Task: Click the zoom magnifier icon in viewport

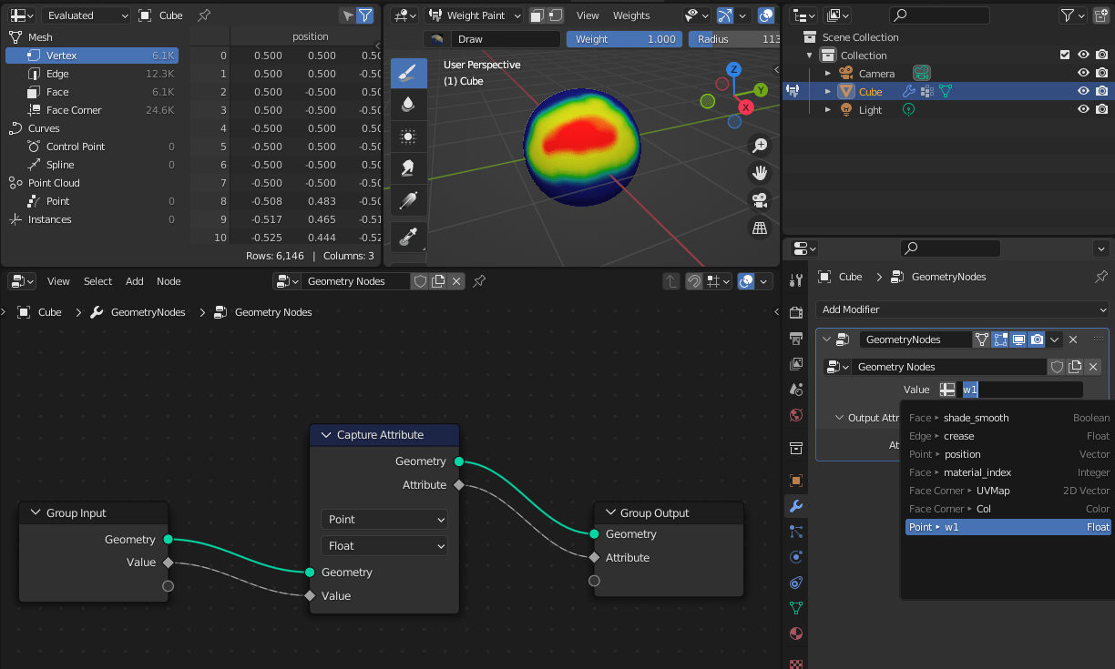Action: tap(760, 145)
